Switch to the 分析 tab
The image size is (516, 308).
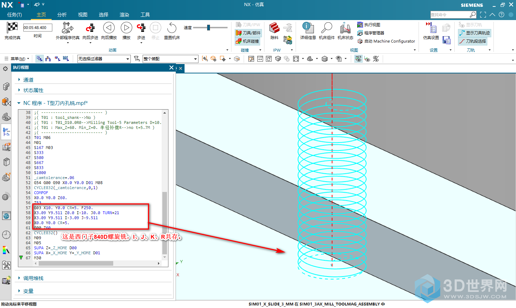[62, 15]
